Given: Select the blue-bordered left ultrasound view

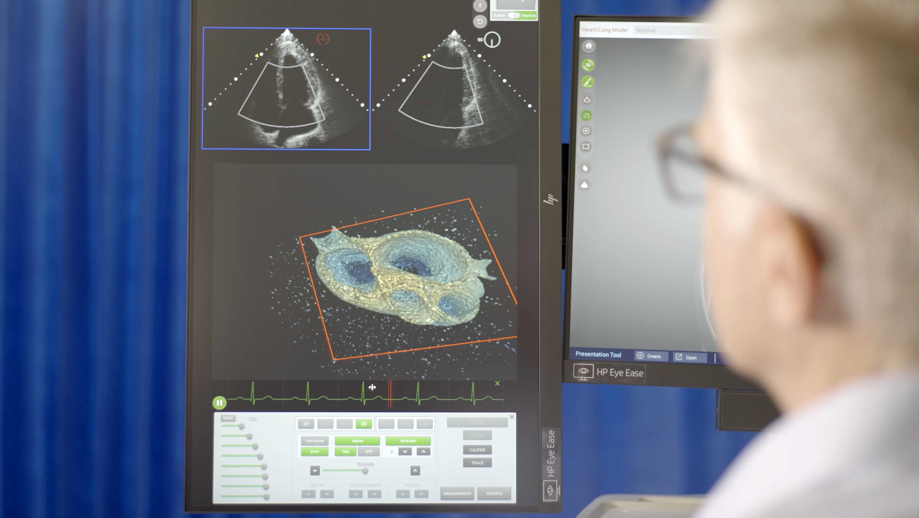Looking at the screenshot, I should [286, 89].
